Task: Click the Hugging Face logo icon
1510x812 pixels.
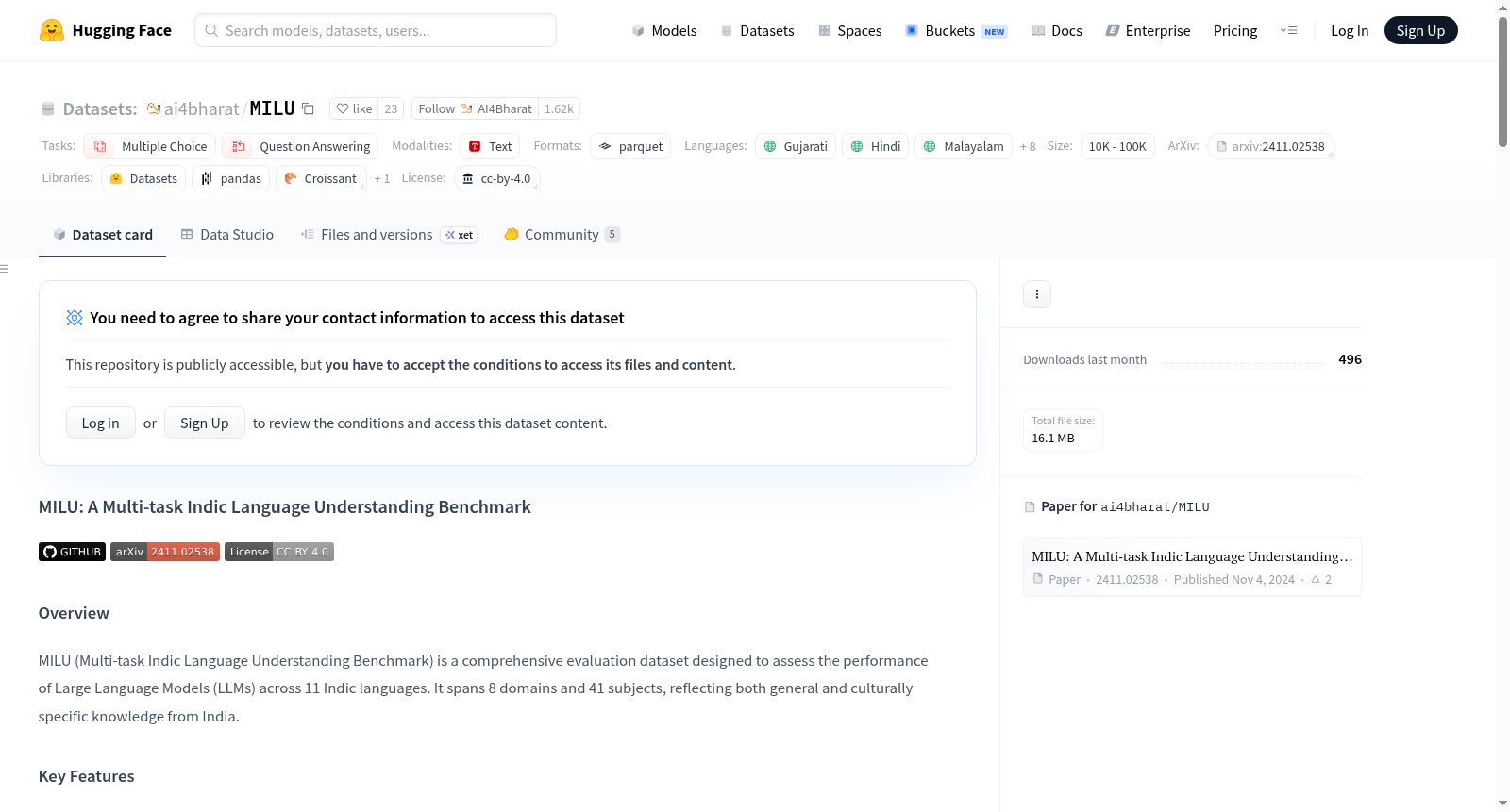Action: [x=52, y=30]
